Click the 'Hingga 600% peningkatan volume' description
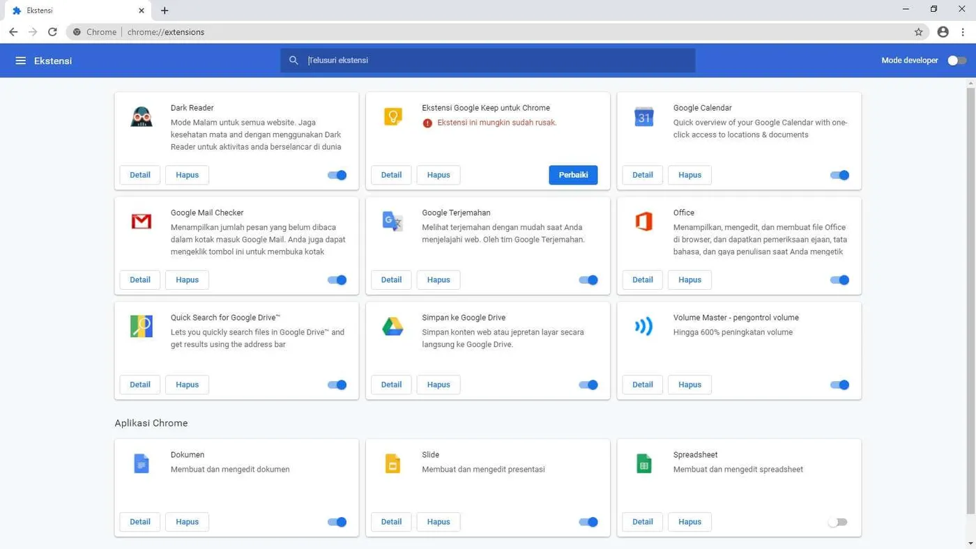This screenshot has width=976, height=549. point(733,332)
